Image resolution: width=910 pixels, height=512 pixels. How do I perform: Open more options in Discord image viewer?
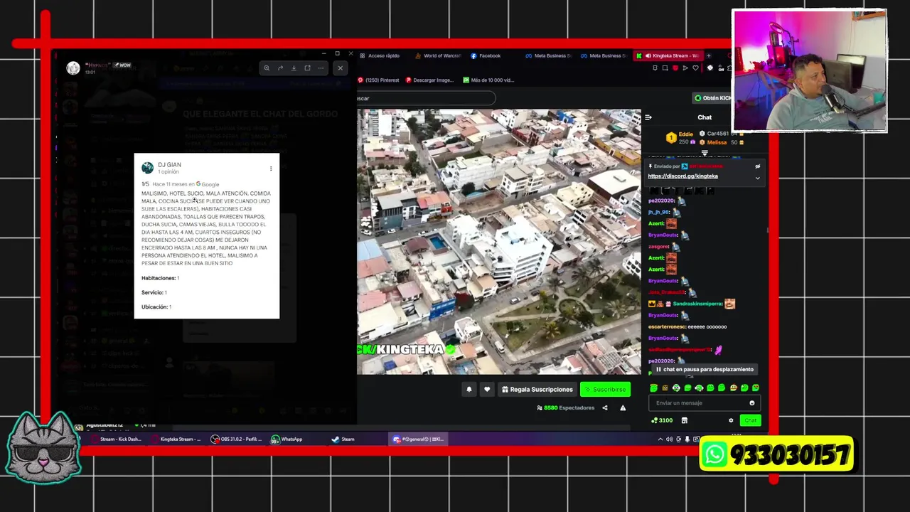tap(321, 68)
